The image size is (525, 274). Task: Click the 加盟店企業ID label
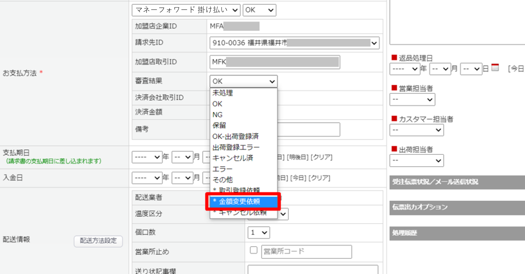click(x=156, y=26)
